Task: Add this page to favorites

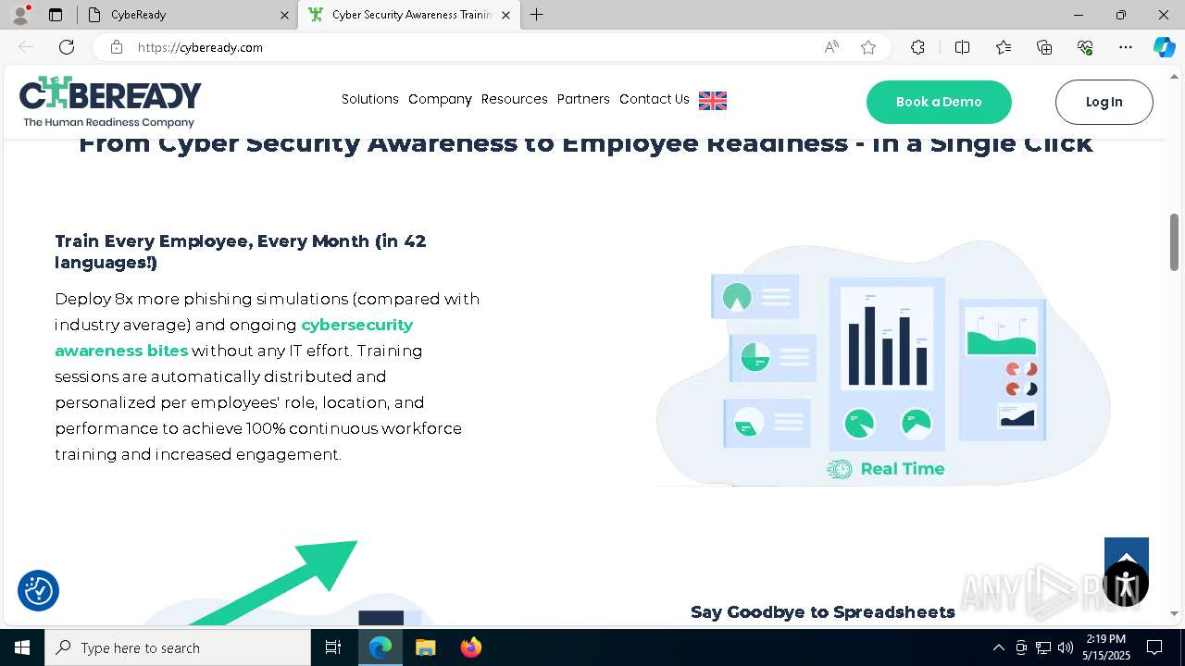Action: (868, 47)
